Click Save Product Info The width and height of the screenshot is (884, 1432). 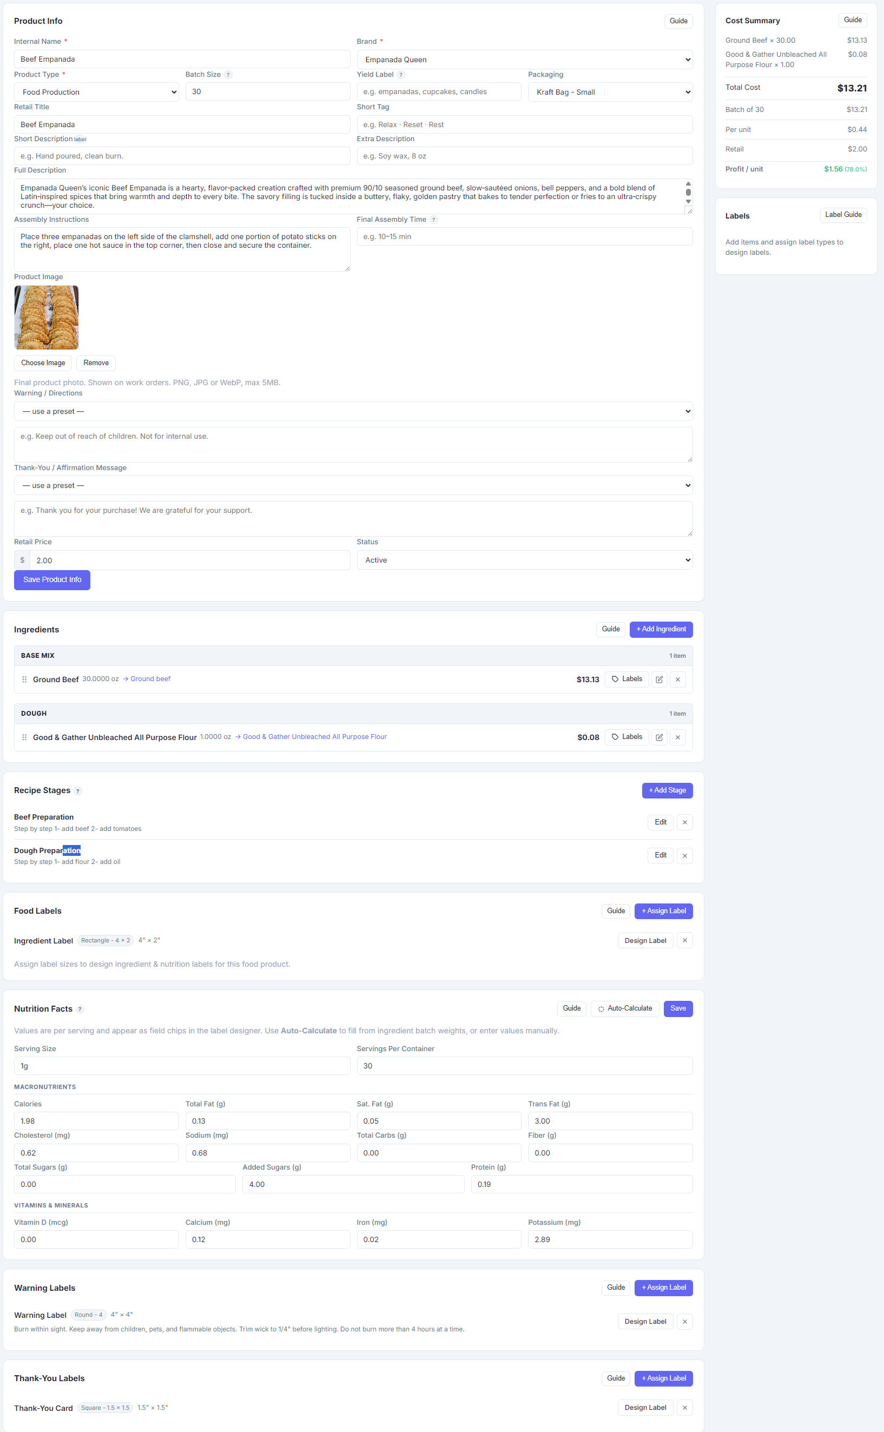(52, 579)
